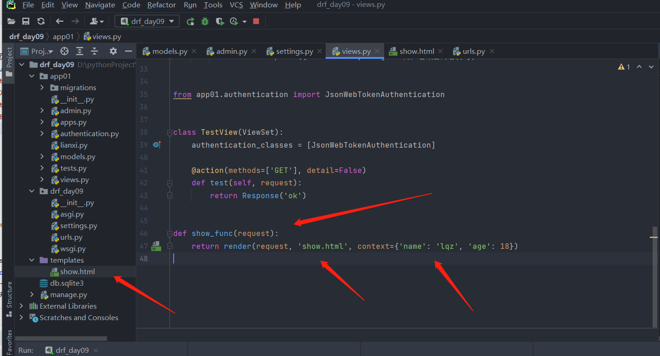Click the Synchronize reload toolbar icon
This screenshot has height=356, width=660.
(41, 21)
